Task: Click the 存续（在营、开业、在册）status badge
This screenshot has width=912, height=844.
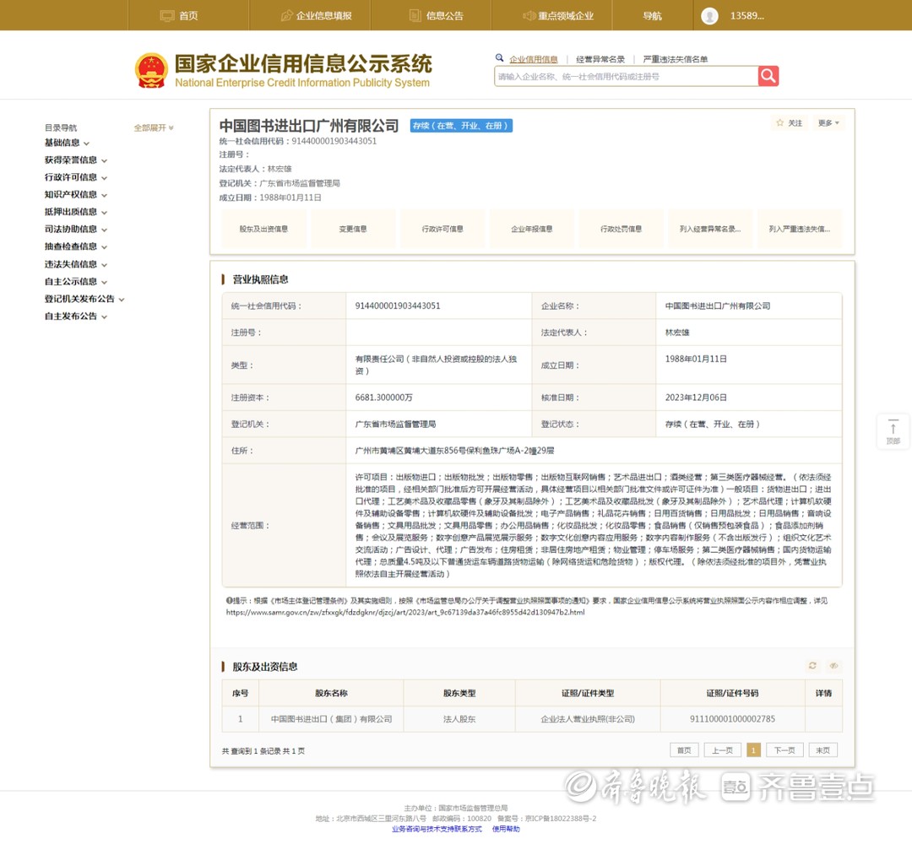Action: (x=461, y=126)
